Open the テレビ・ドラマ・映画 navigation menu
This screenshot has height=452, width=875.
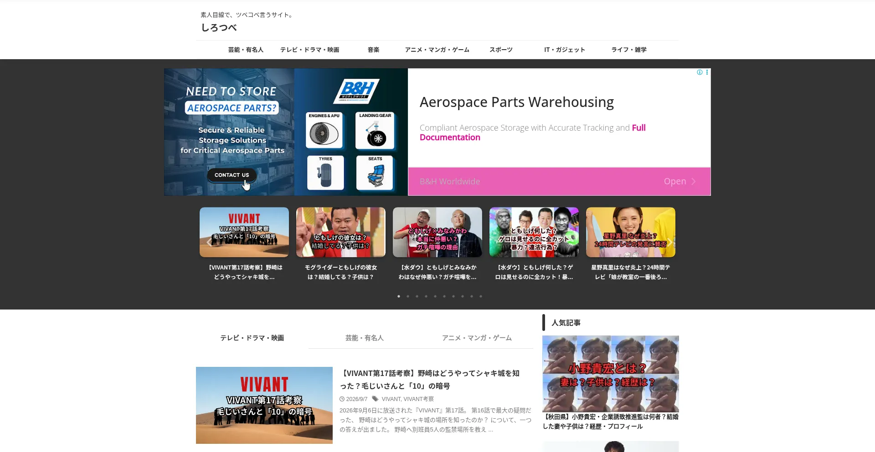click(309, 50)
